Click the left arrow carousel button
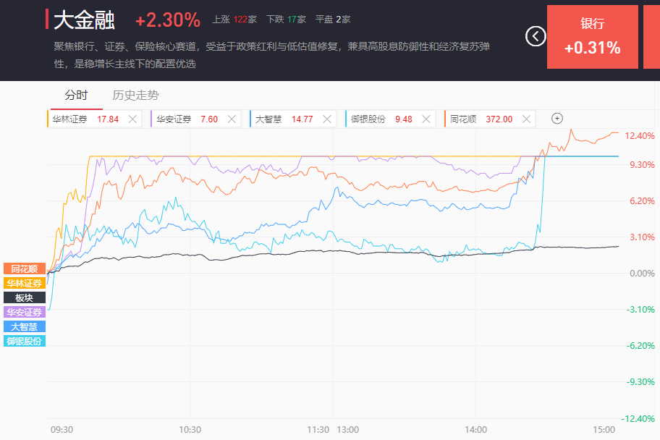660x440 pixels. click(536, 36)
